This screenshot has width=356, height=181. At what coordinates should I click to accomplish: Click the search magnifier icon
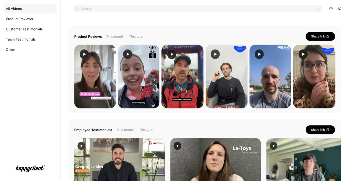tap(77, 9)
